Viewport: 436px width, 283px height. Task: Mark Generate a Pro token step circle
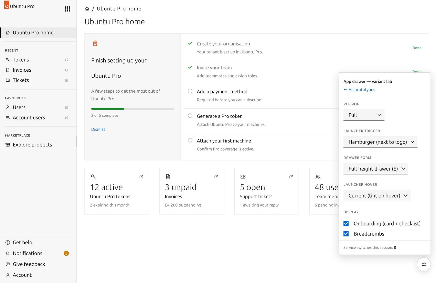[190, 116]
